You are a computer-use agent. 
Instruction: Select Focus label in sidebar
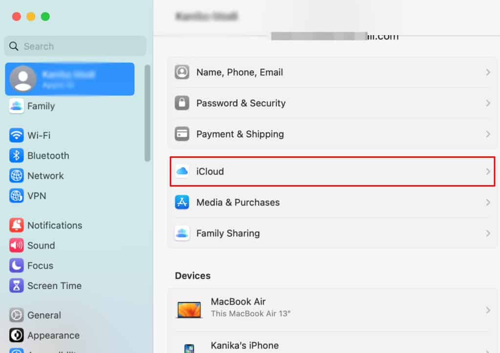(x=40, y=266)
